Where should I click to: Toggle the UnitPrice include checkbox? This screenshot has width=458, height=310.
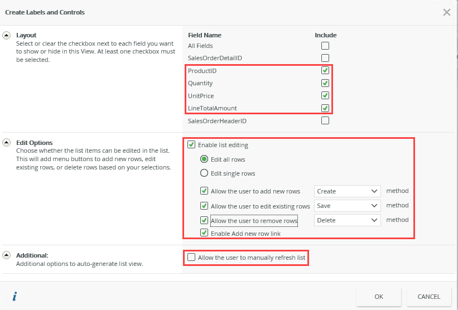(x=325, y=96)
